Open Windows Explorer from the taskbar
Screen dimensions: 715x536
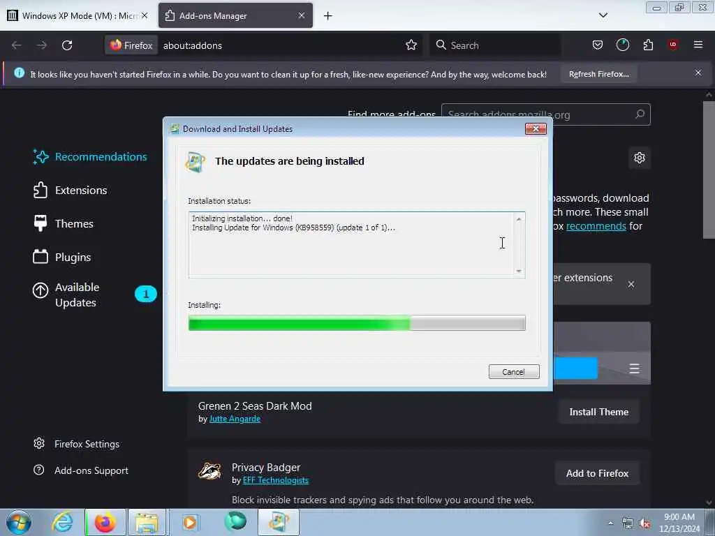147,522
